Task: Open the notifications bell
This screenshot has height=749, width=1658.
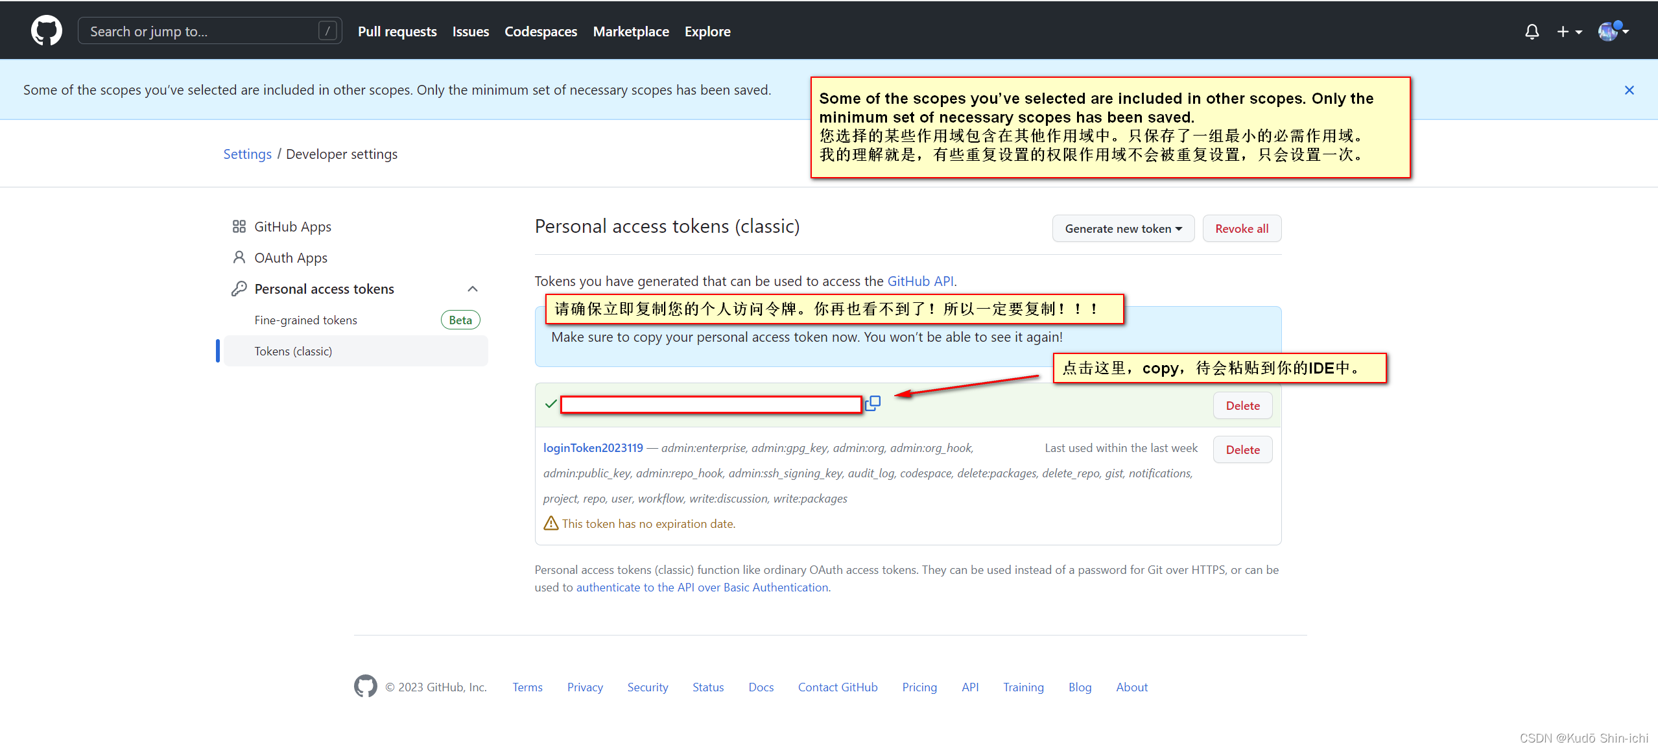Action: point(1532,31)
